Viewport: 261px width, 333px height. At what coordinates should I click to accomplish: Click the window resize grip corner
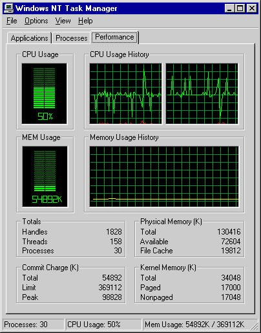[255, 326]
